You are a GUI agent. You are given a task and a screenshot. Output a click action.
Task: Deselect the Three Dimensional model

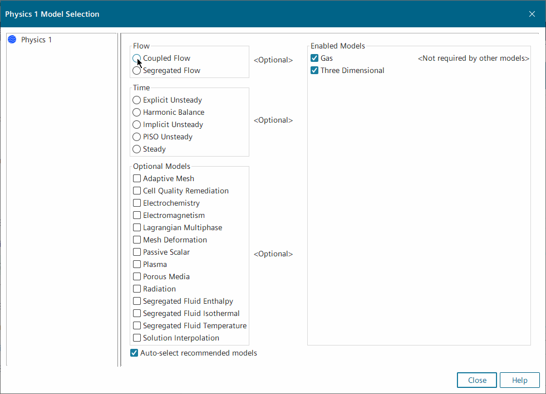(x=314, y=71)
